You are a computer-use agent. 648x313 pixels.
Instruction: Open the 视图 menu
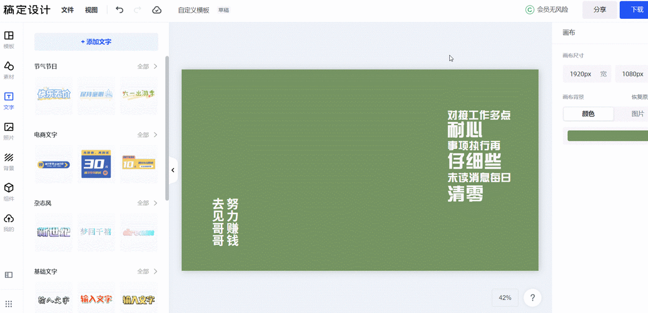91,10
